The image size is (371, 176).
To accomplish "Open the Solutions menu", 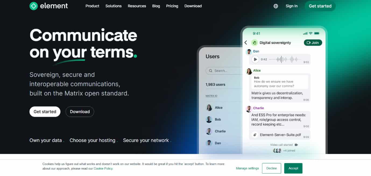I will click(x=114, y=6).
